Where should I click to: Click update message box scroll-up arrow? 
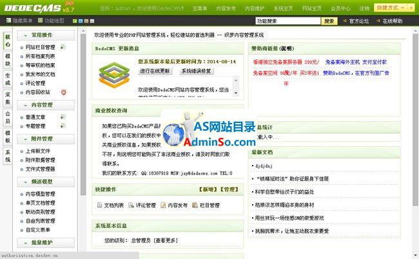[236, 80]
